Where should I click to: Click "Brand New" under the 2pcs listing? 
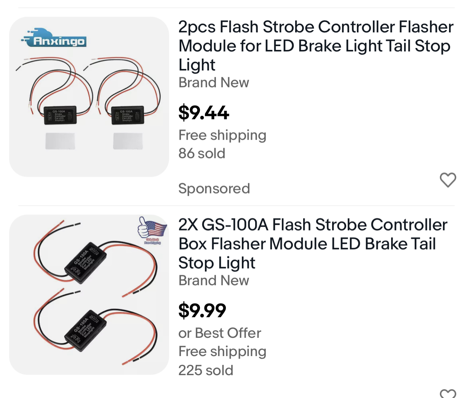click(x=214, y=83)
